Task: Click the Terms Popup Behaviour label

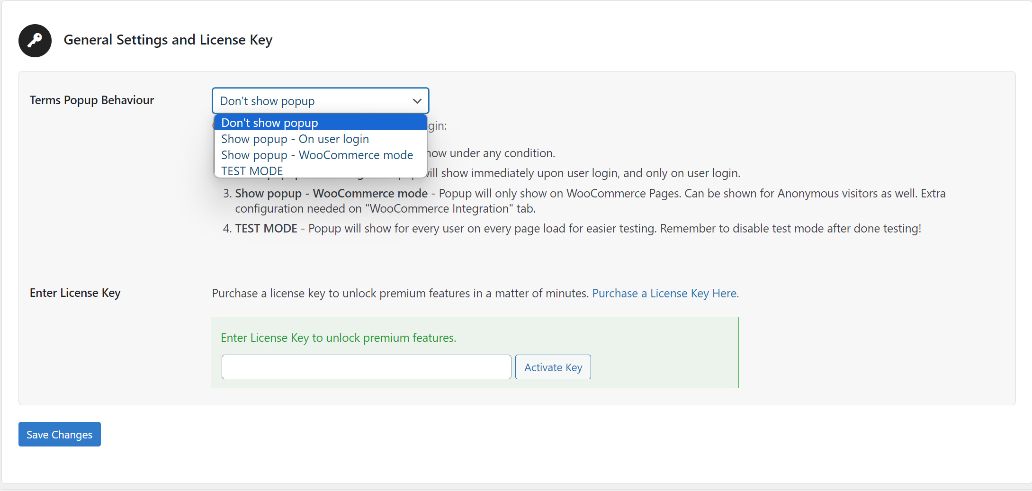Action: pos(92,100)
